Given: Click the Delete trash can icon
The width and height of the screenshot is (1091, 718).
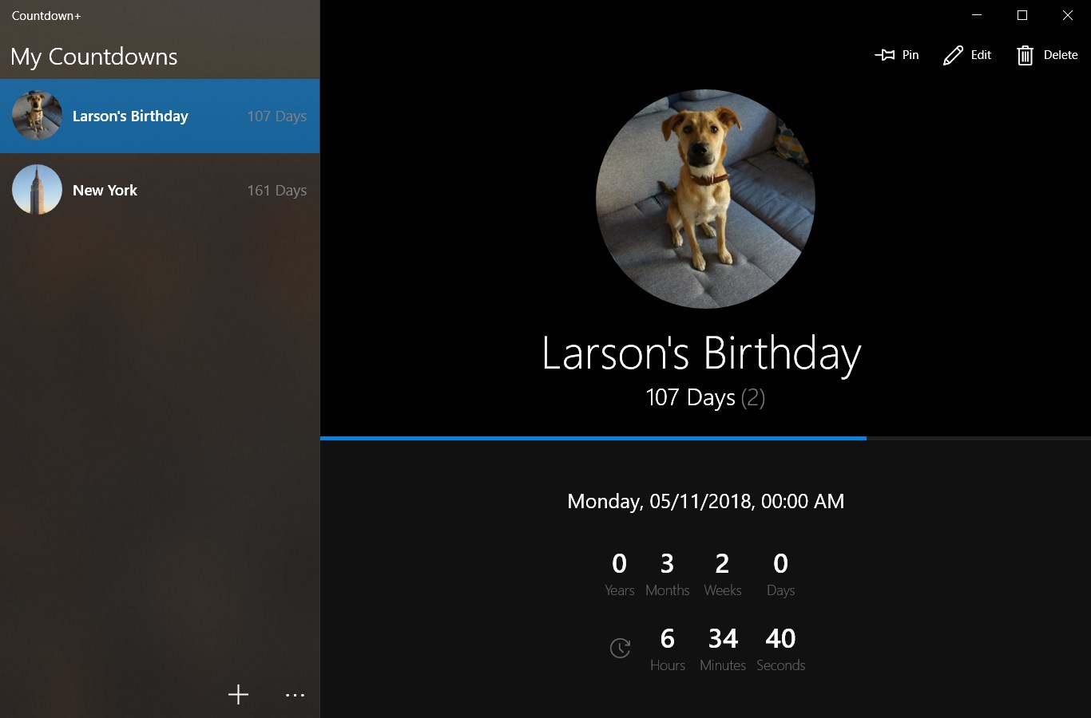Looking at the screenshot, I should pos(1025,55).
